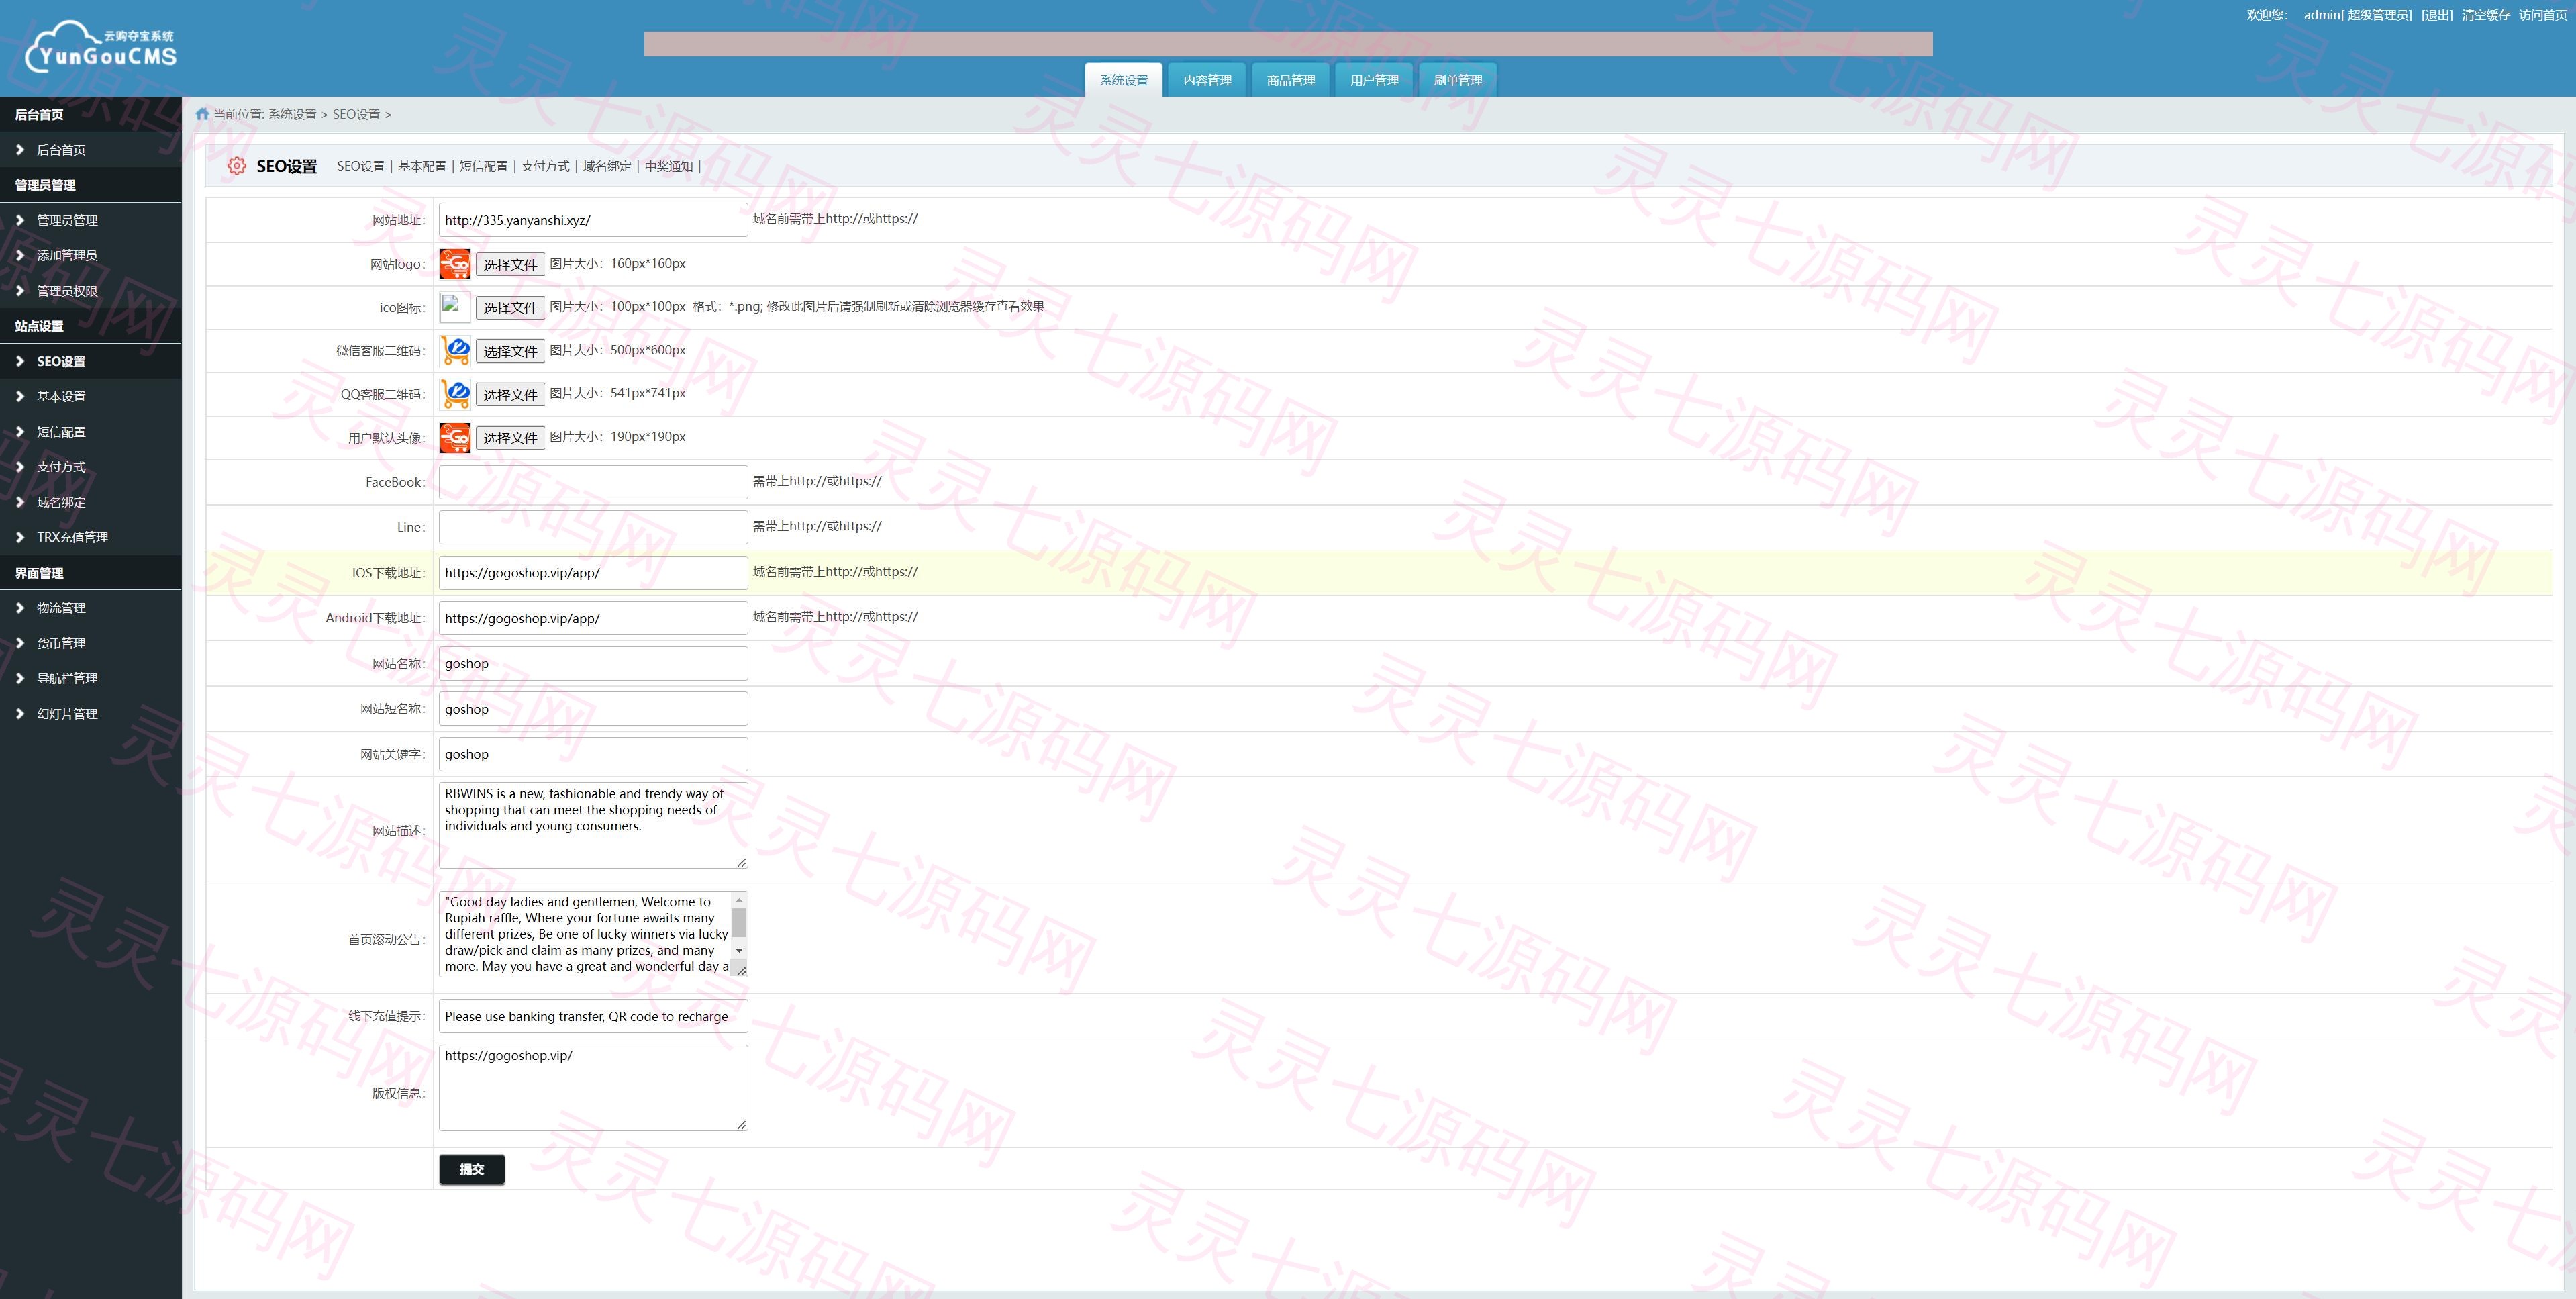Choose file for ico图标
This screenshot has height=1299, width=2576.
[x=510, y=308]
